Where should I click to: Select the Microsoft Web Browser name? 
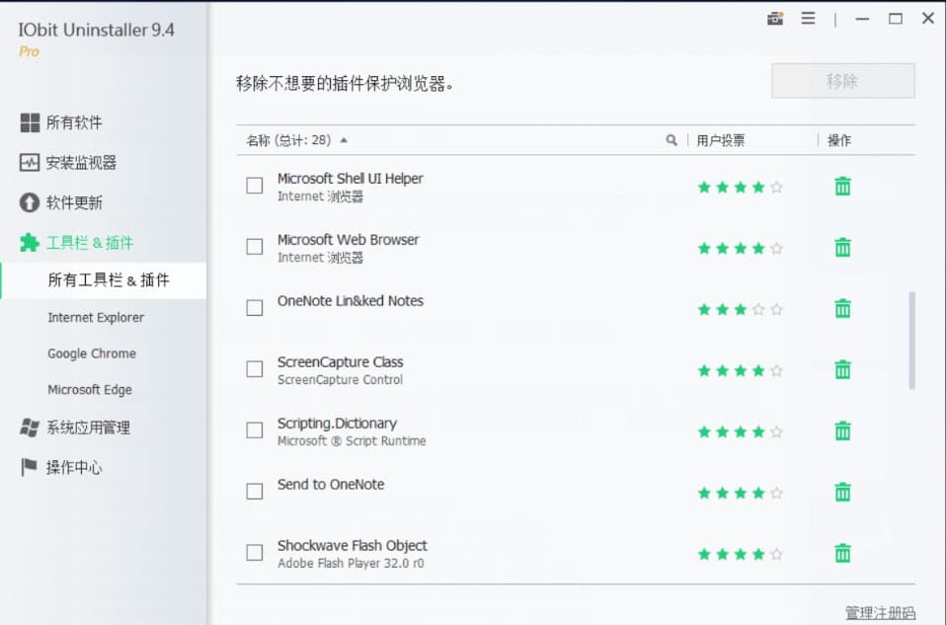(349, 240)
